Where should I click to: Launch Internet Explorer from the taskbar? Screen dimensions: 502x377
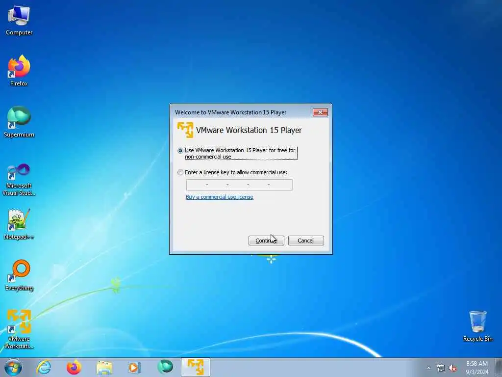click(x=44, y=367)
